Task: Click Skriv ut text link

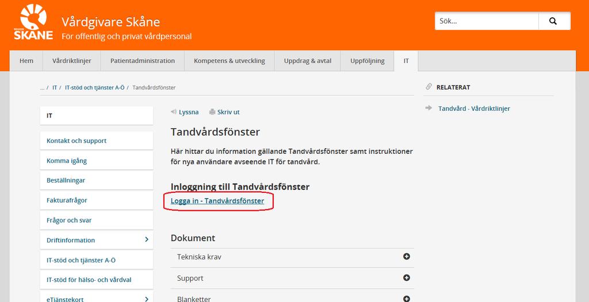Action: click(x=228, y=112)
